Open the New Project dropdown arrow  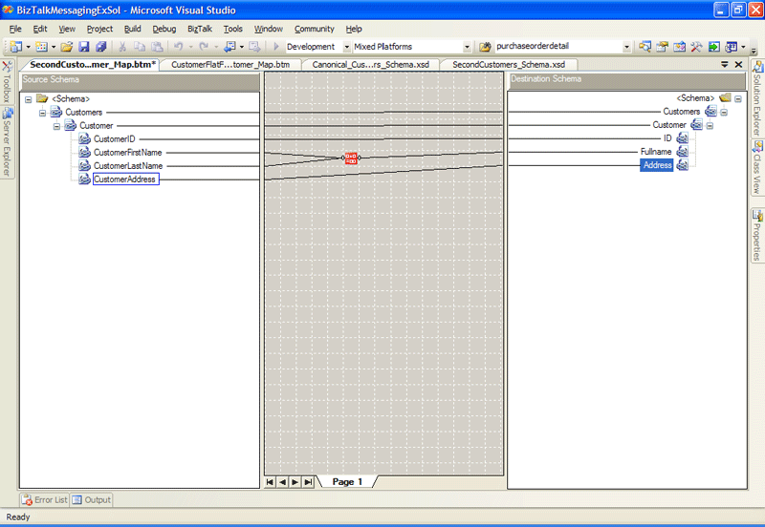pyautogui.click(x=29, y=47)
